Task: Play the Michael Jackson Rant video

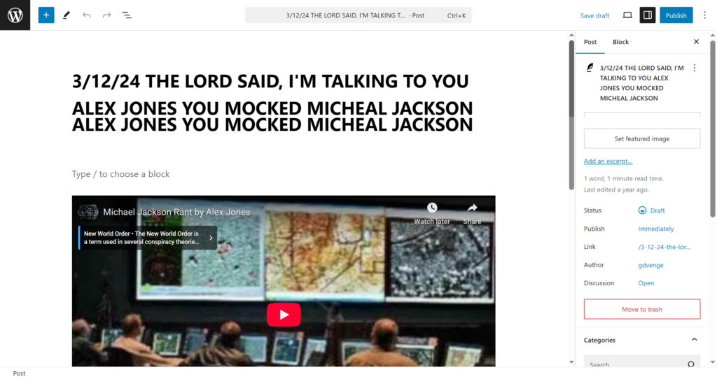Action: click(284, 315)
